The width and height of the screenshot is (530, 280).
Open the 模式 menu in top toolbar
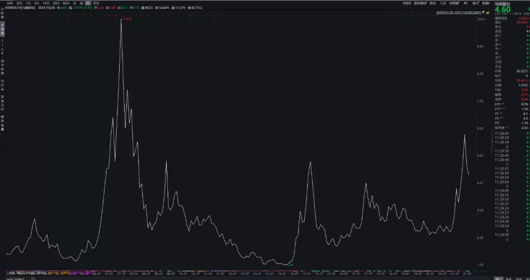click(x=476, y=3)
